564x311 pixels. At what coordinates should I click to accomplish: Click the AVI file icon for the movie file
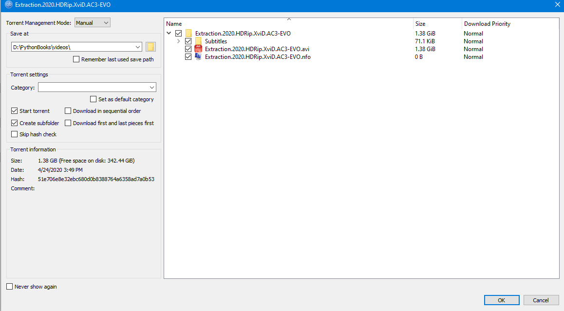198,49
